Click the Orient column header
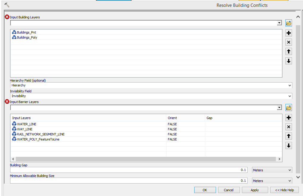The image size is (303, 196). (x=186, y=118)
